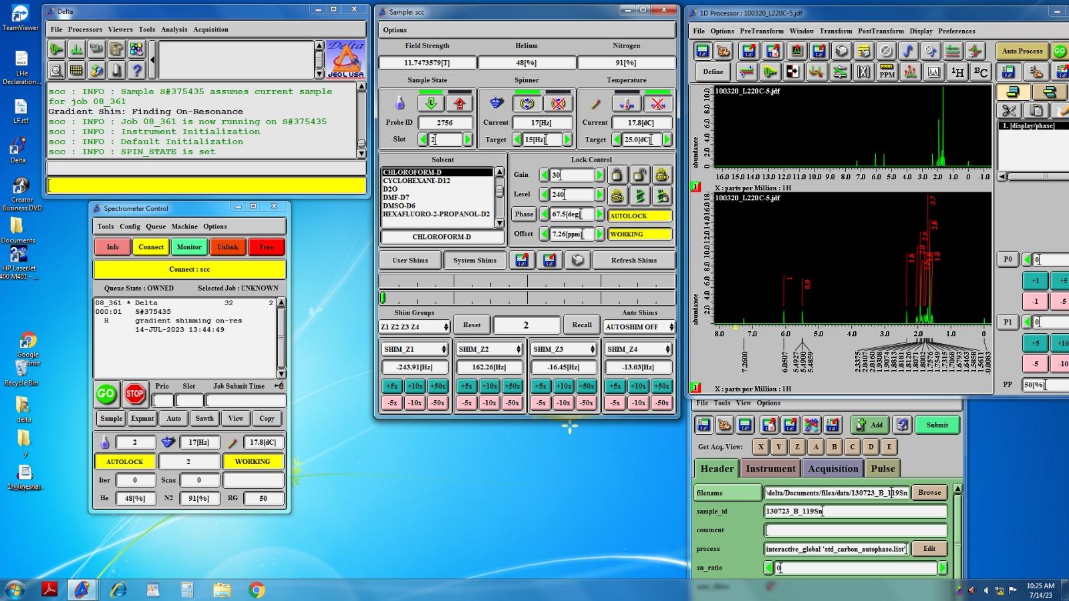Click the PPM reference icon in 1D Processor
Screen dimensions: 1069x601
click(x=887, y=71)
